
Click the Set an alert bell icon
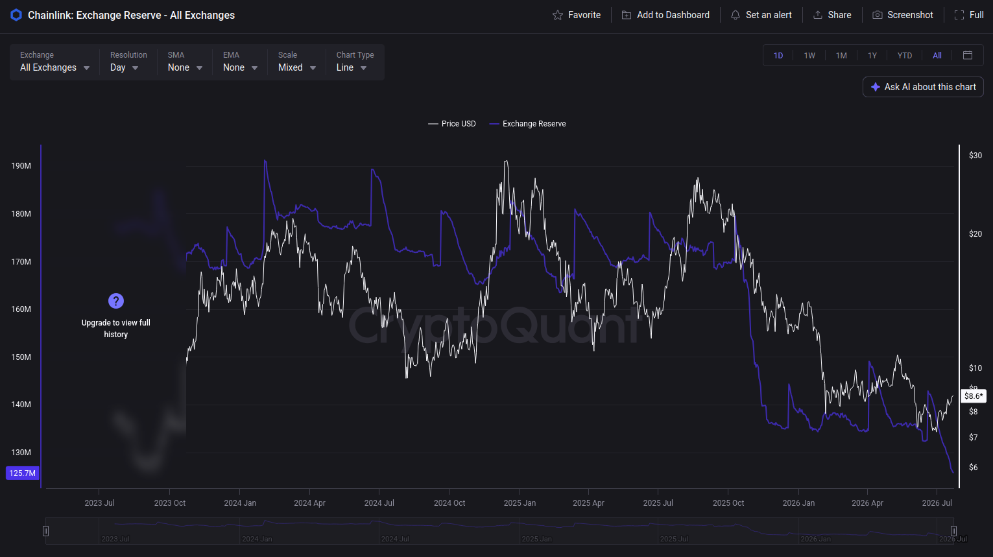pos(736,15)
